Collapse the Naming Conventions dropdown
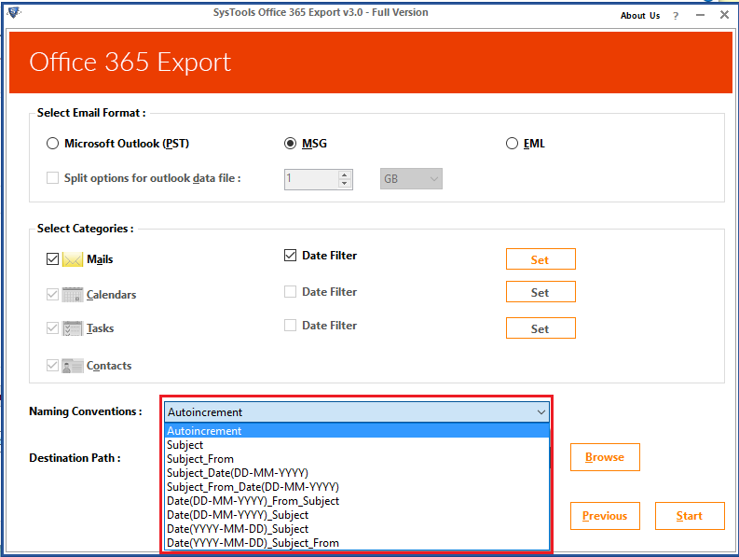 [541, 412]
